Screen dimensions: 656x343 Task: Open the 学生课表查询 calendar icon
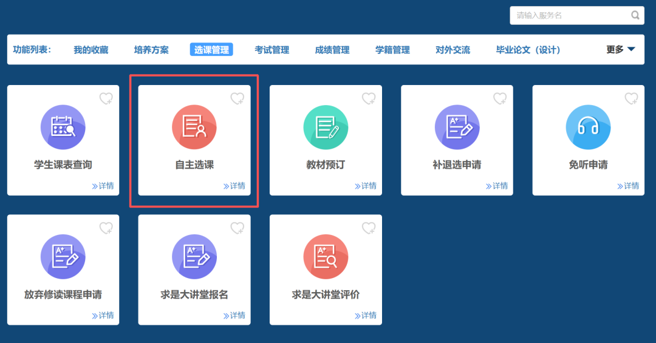(x=63, y=127)
